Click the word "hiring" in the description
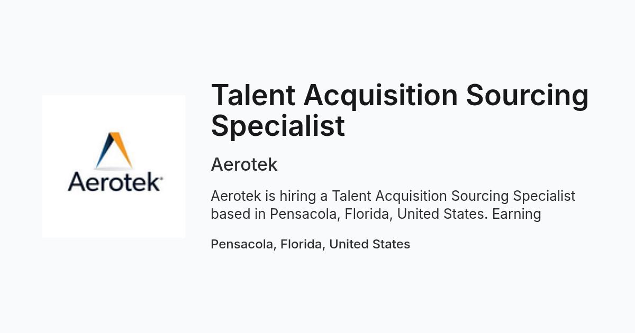 click(297, 196)
